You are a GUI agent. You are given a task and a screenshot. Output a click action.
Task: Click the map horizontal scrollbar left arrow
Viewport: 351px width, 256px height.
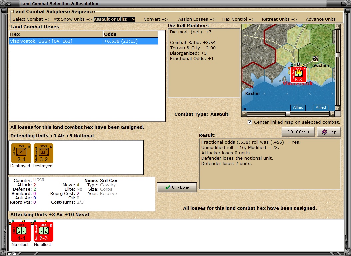(x=244, y=114)
